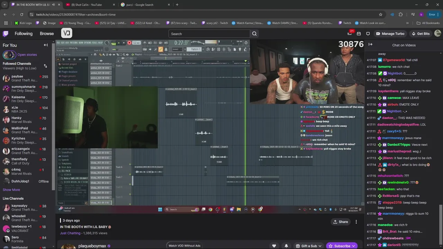
Task: Click the browser address bar URL
Action: click(76, 15)
